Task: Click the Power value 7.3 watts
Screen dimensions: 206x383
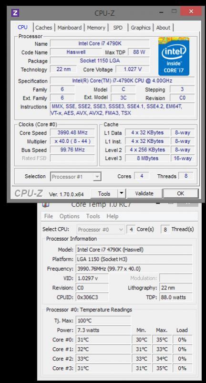Action: click(x=103, y=330)
